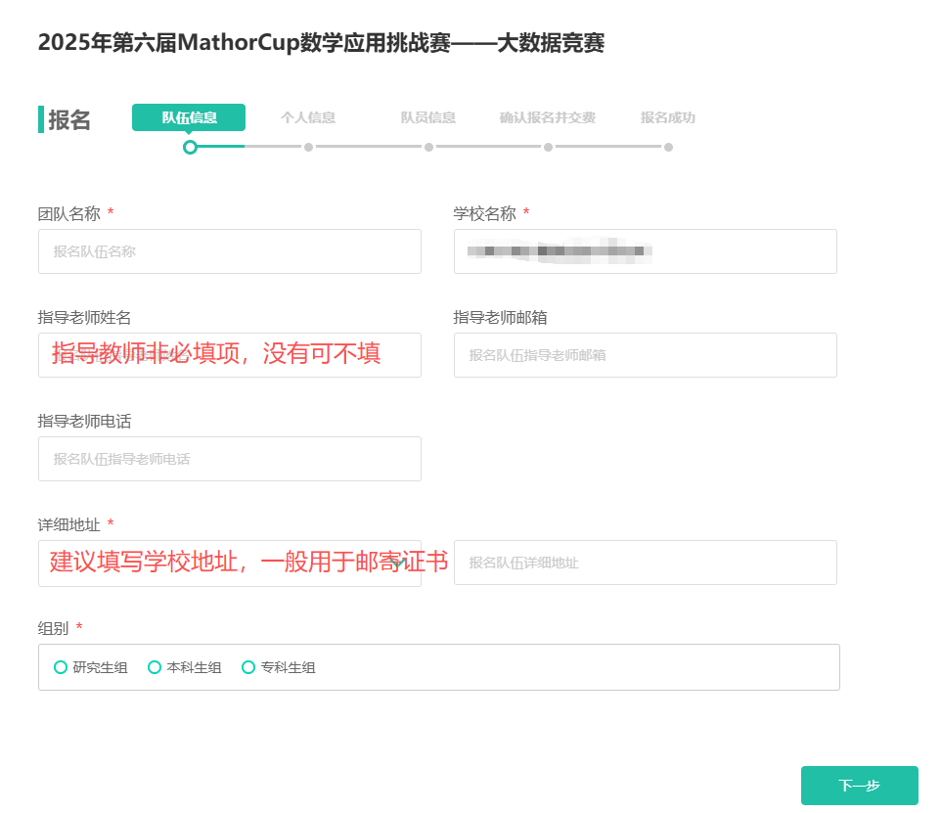
Task: Click the team name input field
Action: coord(229,251)
